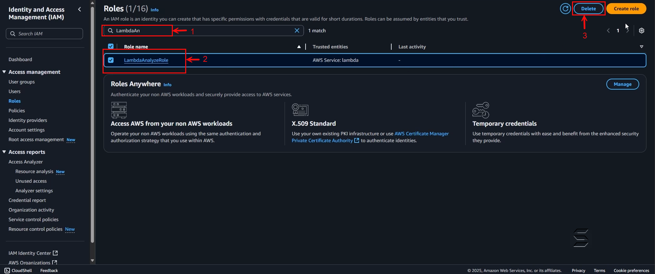The image size is (655, 274).
Task: Open Unused access page
Action: tap(31, 181)
